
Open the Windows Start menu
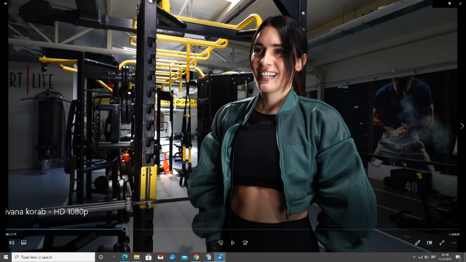tap(5, 257)
